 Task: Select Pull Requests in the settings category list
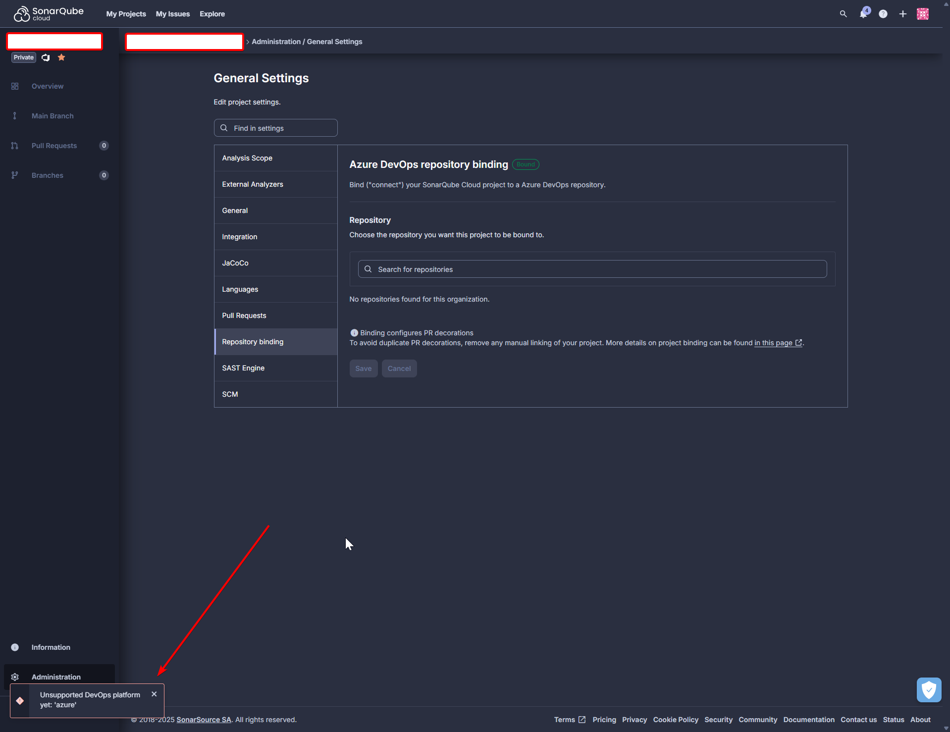pyautogui.click(x=276, y=315)
